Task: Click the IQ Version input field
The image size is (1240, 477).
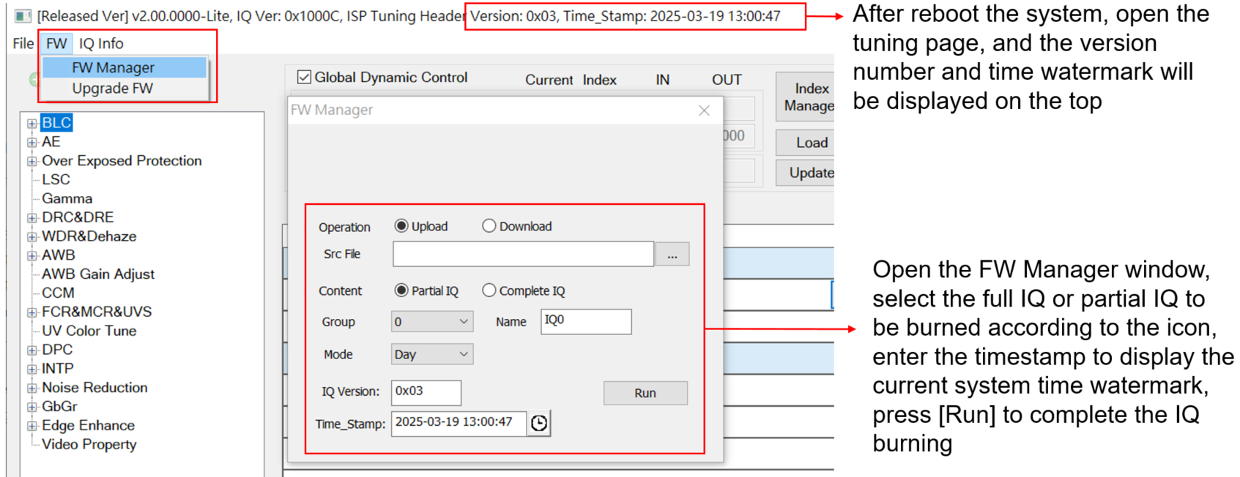Action: point(426,392)
